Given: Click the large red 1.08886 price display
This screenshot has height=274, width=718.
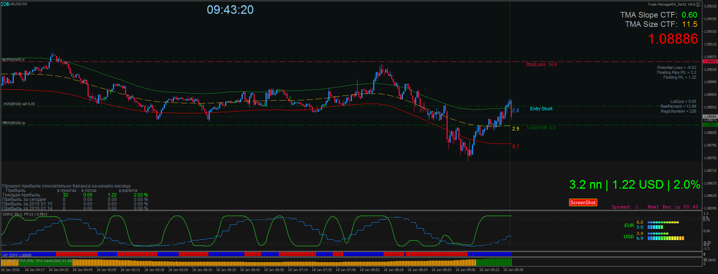Looking at the screenshot, I should click(673, 39).
